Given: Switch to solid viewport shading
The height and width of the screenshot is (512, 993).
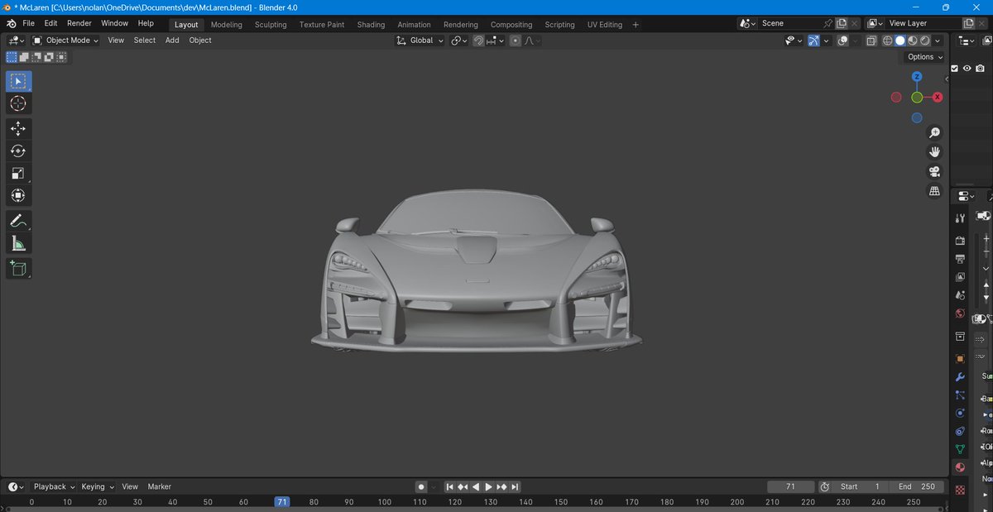Looking at the screenshot, I should point(900,41).
